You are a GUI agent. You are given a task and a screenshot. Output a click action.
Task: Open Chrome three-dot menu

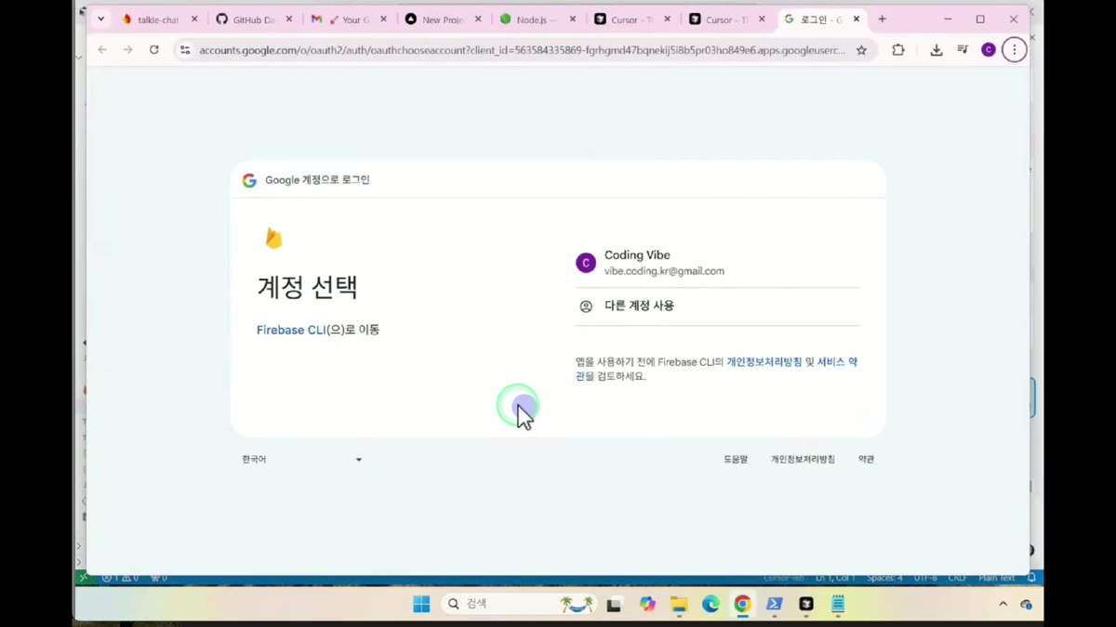click(1015, 50)
